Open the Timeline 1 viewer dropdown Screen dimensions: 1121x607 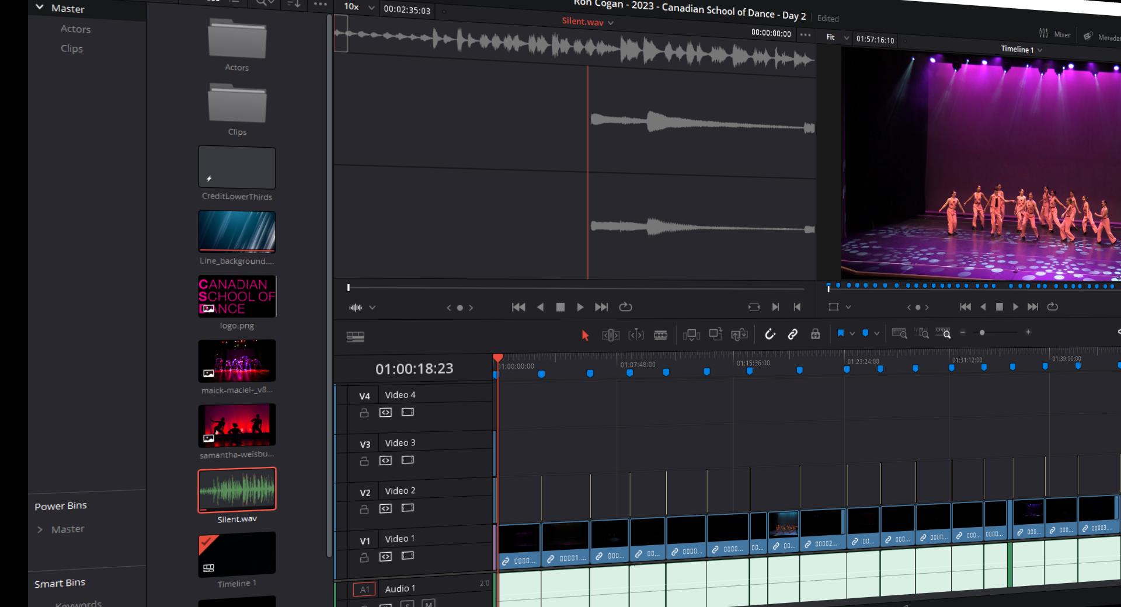click(x=1039, y=50)
